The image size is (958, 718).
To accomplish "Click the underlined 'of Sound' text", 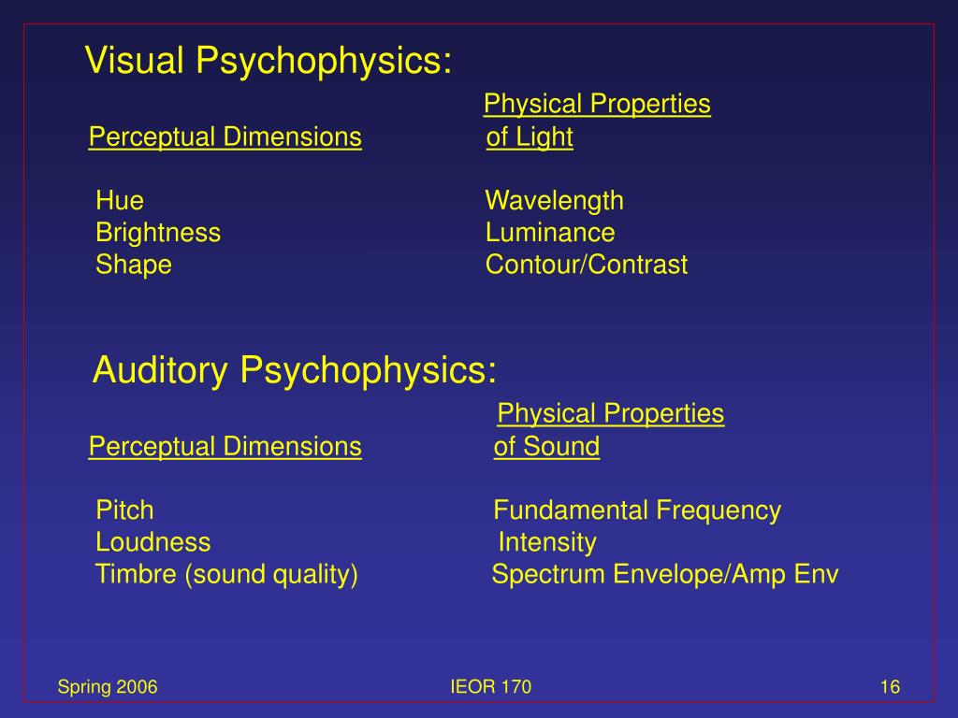I will pos(546,446).
